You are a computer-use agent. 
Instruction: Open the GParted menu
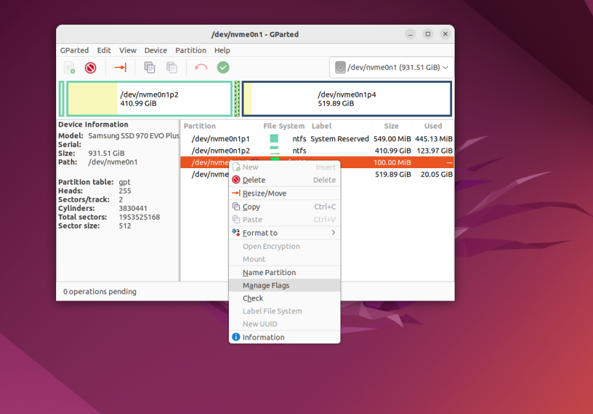click(75, 50)
